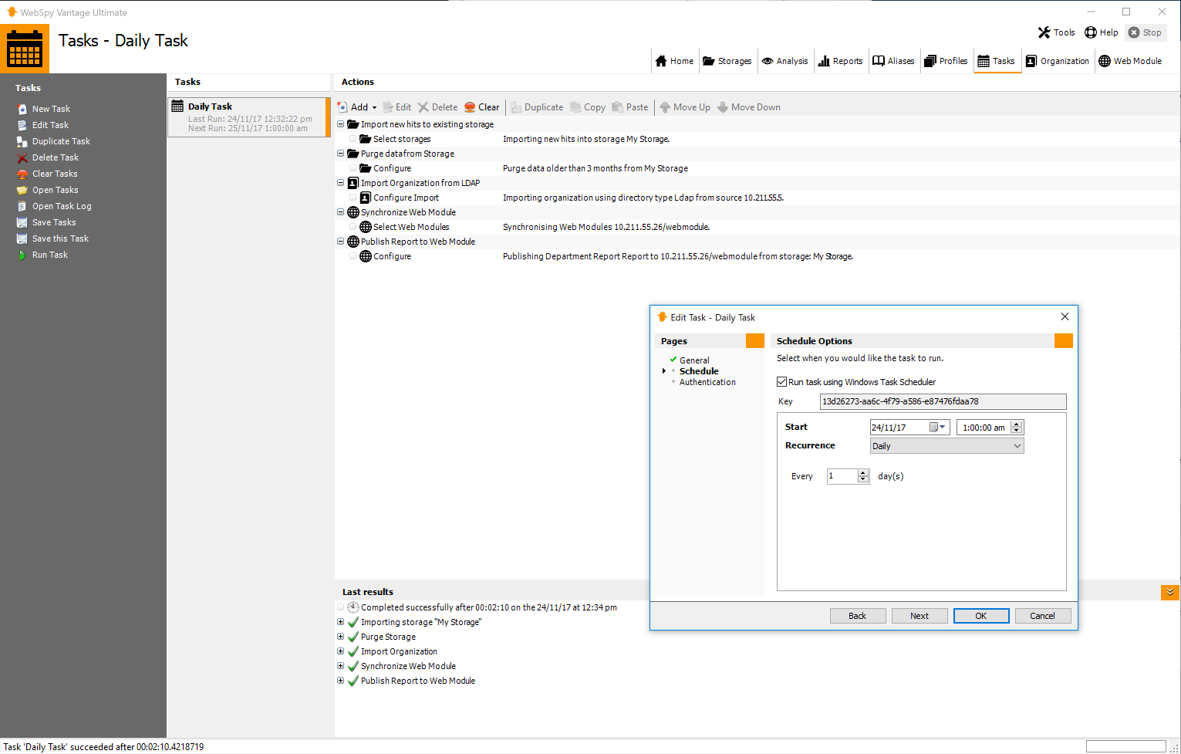Expand the Purge Storage result entry
Viewport: 1181px width, 754px height.
click(x=340, y=636)
